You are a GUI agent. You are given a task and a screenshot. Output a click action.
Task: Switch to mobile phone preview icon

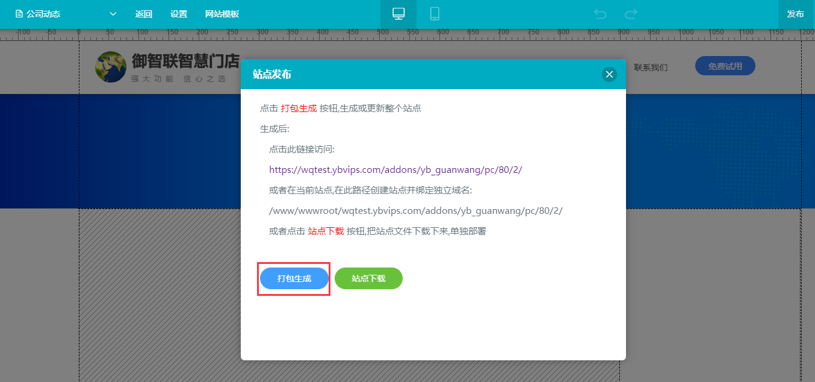435,14
